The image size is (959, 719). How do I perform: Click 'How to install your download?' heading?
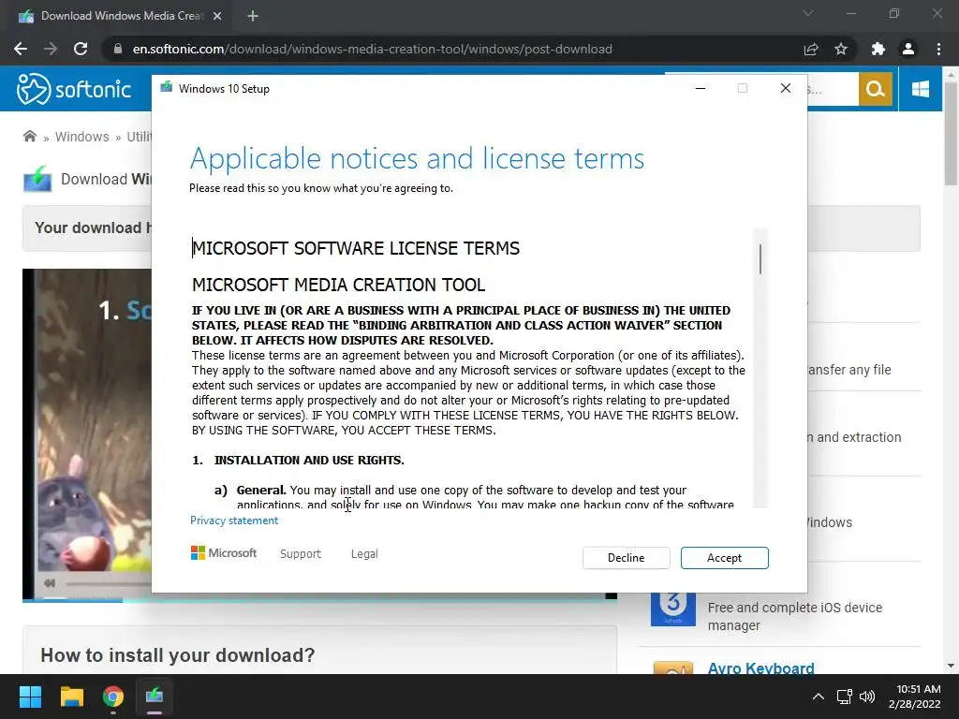pos(177,654)
